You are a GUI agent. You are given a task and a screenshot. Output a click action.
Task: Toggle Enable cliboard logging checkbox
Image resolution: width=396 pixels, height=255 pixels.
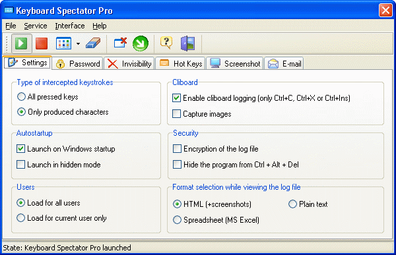[261, 98]
